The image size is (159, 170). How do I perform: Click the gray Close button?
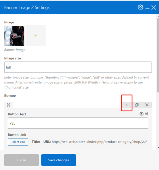click(x=22, y=160)
